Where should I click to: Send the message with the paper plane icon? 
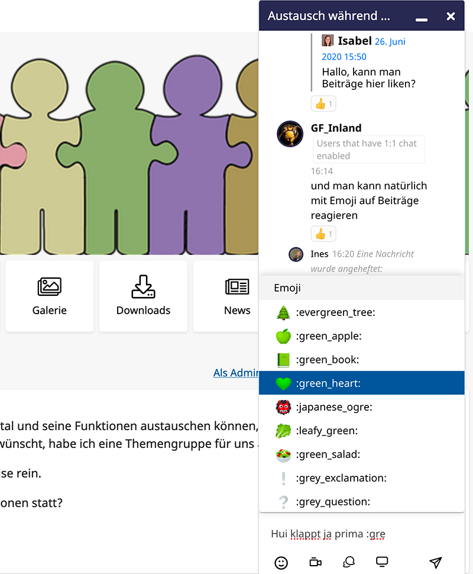tap(436, 562)
